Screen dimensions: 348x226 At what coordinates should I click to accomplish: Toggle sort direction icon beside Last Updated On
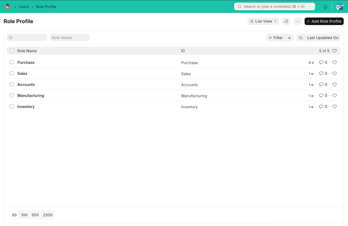click(301, 38)
